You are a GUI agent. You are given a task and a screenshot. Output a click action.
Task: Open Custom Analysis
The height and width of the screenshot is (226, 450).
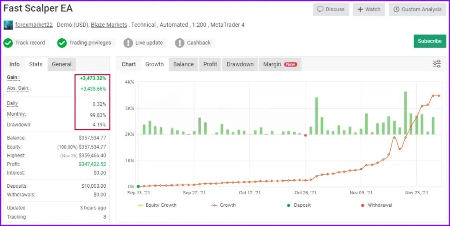(x=417, y=9)
